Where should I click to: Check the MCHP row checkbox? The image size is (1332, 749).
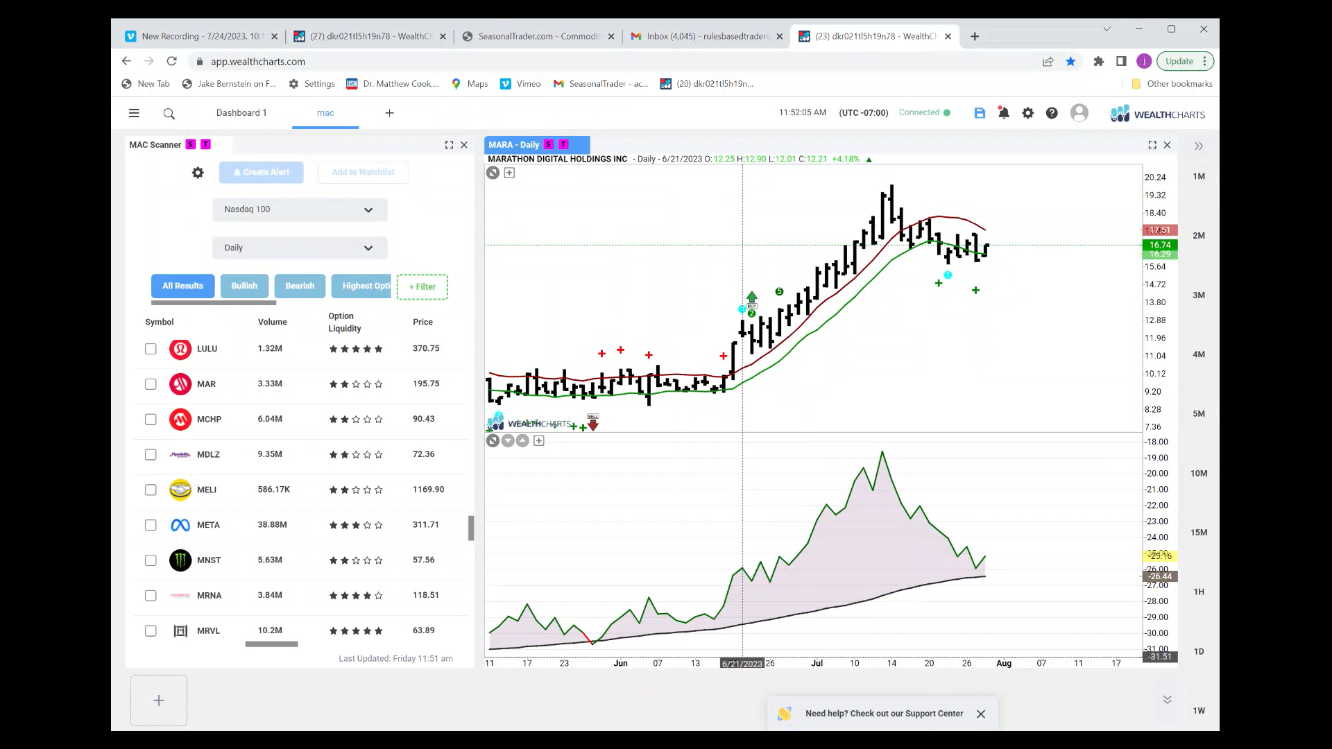point(151,420)
